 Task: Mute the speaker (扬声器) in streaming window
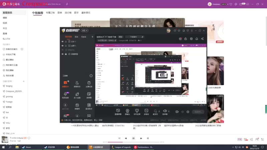(165, 112)
